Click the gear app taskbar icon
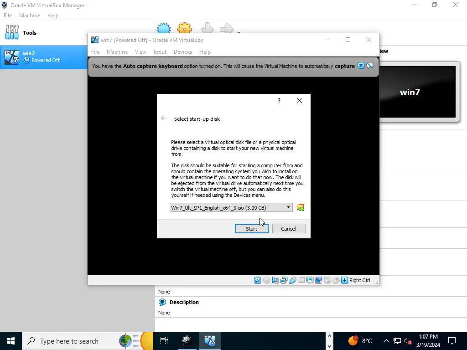 pyautogui.click(x=187, y=341)
